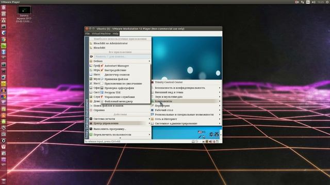Click the 10:25 clock in guest panel
Viewport: 330px width, 185px height.
tap(214, 135)
